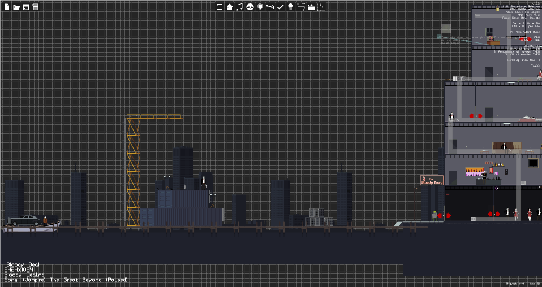Open the clapperboard cutscene tool
The image size is (542, 287).
click(x=311, y=7)
